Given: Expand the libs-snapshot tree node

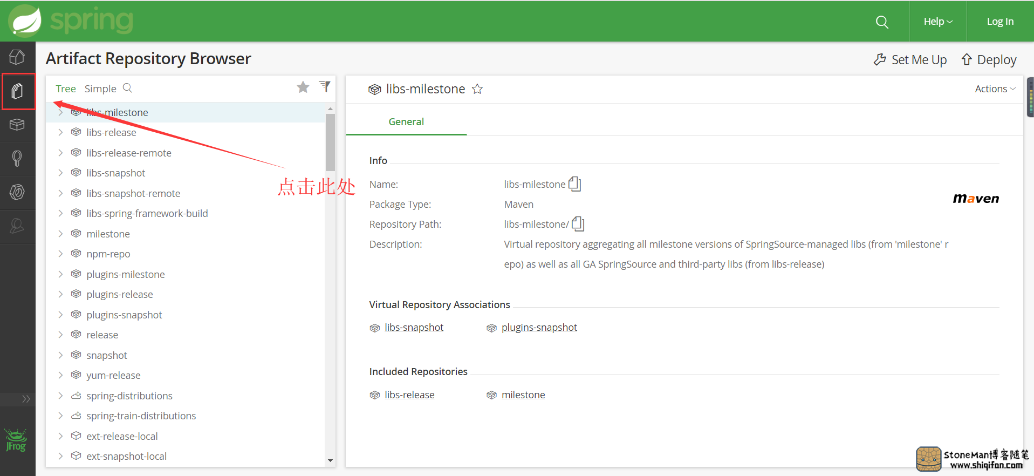Looking at the screenshot, I should pos(60,173).
